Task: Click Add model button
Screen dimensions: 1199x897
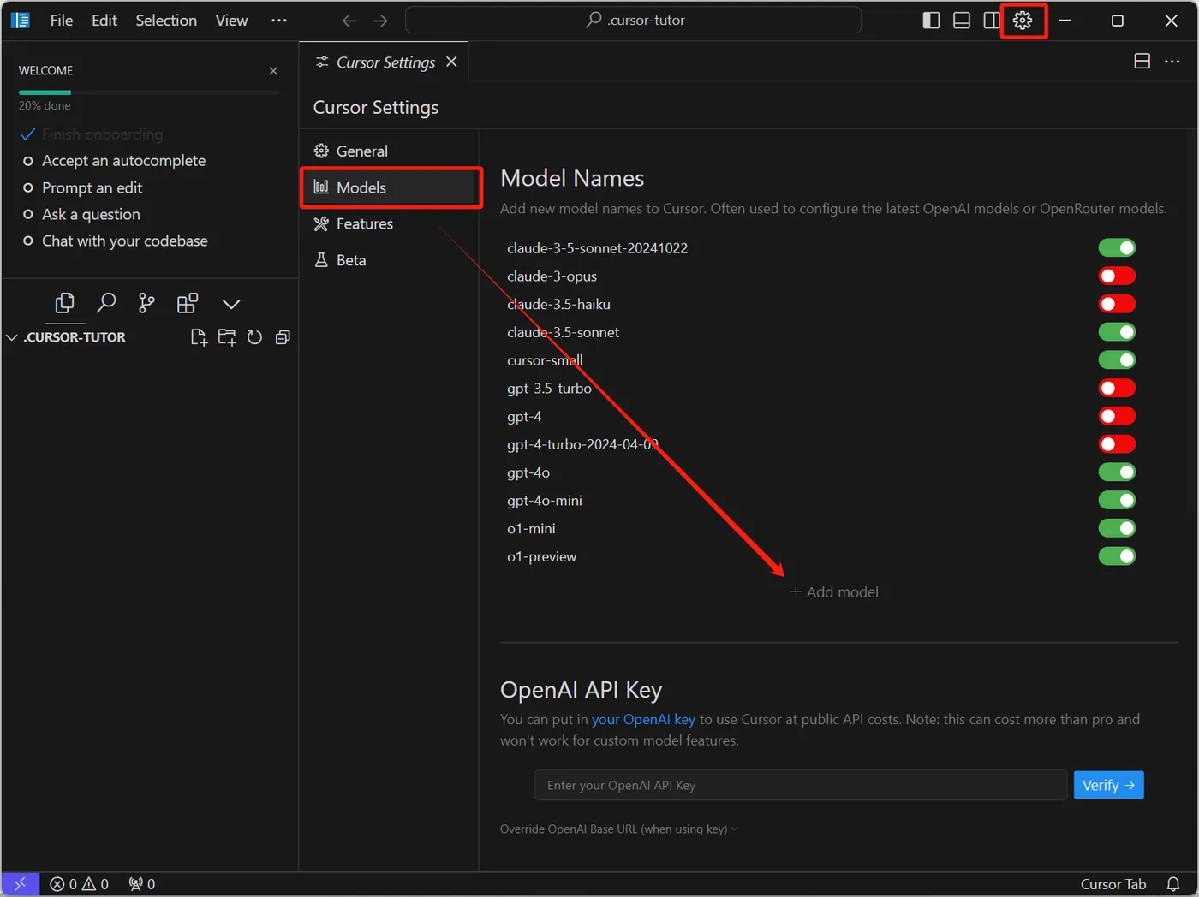Action: pyautogui.click(x=834, y=592)
